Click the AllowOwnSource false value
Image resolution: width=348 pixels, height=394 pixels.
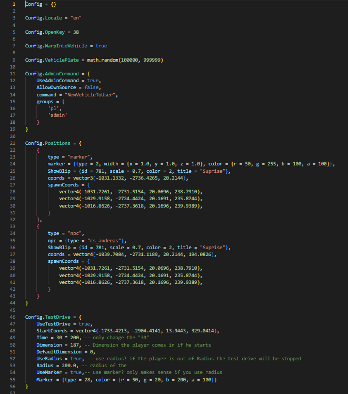(90, 87)
